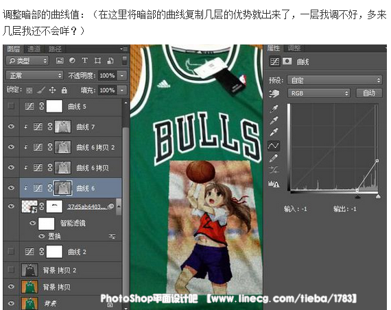Viewport: 391px width, 310px height.
Task: Switch to the 属性 tab
Action: pos(274,49)
